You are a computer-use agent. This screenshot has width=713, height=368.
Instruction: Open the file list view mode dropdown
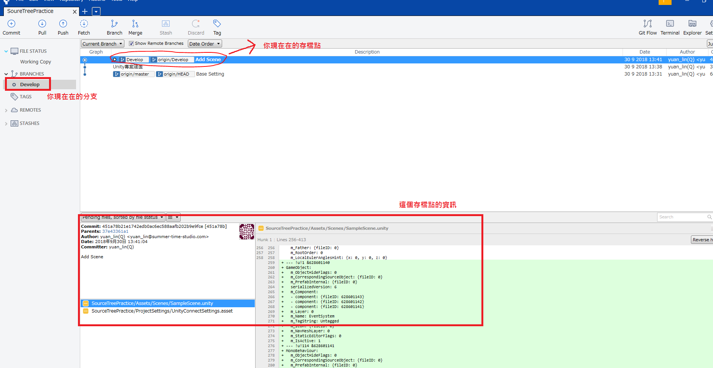point(173,217)
